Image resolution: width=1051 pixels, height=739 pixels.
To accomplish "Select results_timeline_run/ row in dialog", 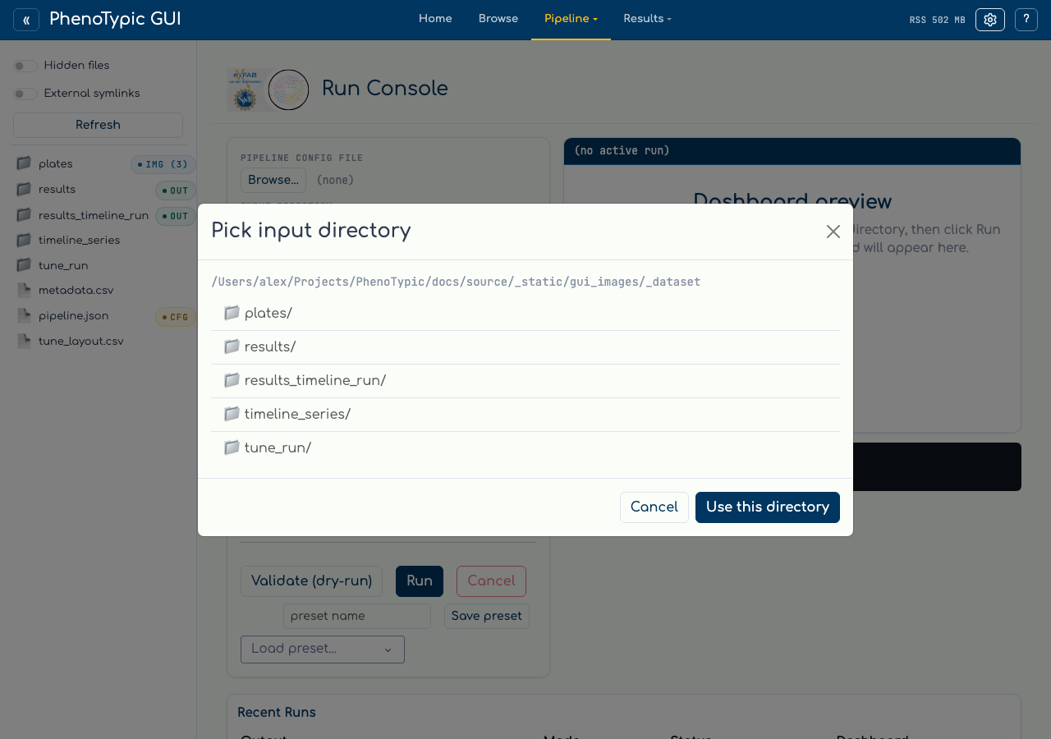I will click(x=525, y=381).
